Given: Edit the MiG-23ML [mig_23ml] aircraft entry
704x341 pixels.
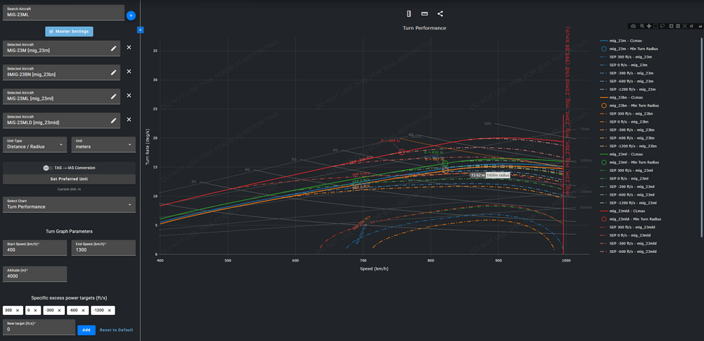Looking at the screenshot, I should [113, 96].
